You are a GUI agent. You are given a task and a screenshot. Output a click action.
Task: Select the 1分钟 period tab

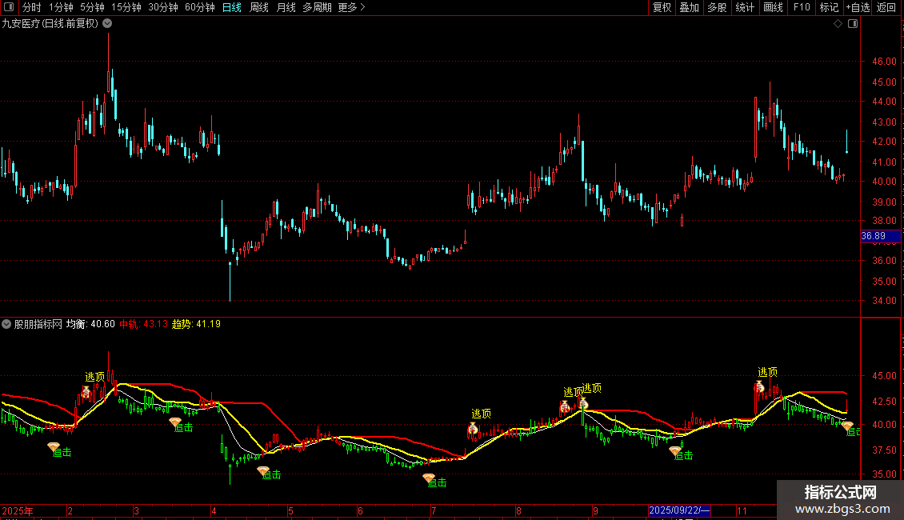click(x=61, y=7)
